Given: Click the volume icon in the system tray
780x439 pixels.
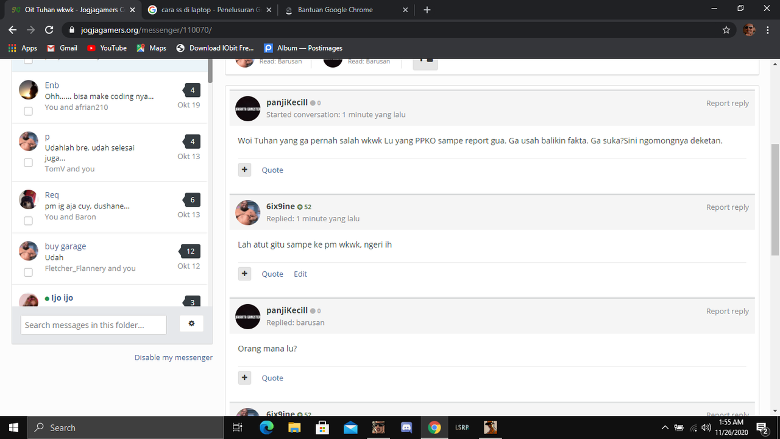Looking at the screenshot, I should click(706, 427).
